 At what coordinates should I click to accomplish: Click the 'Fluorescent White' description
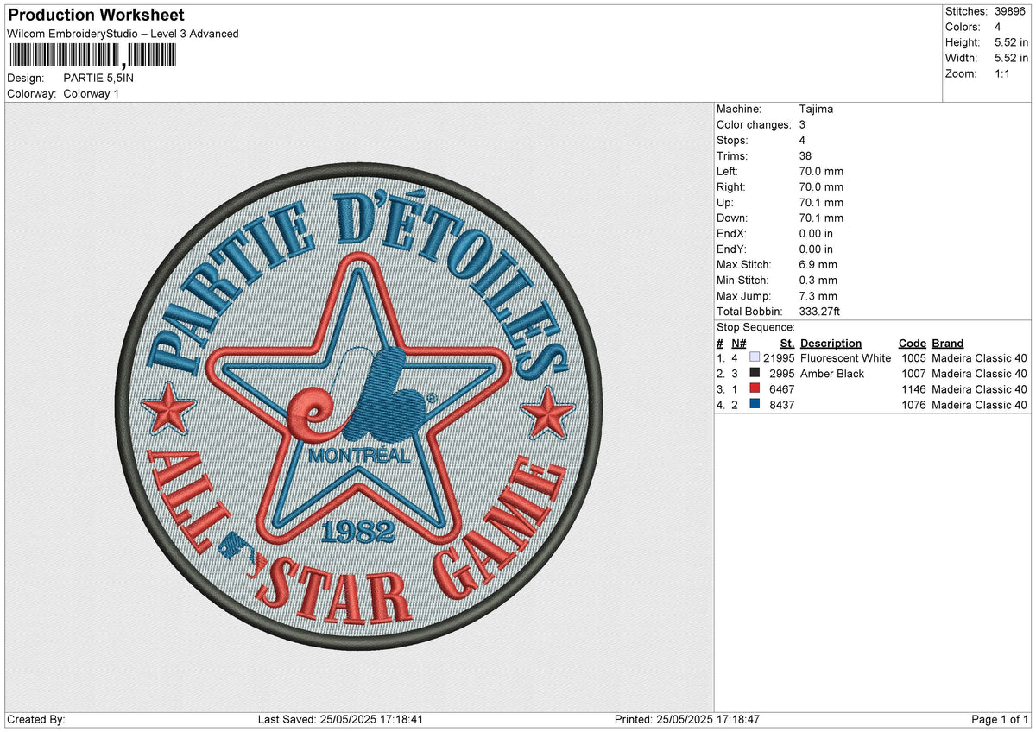click(845, 358)
